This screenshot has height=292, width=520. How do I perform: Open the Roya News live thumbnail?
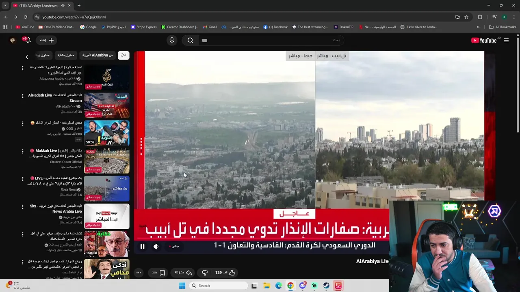pyautogui.click(x=106, y=188)
